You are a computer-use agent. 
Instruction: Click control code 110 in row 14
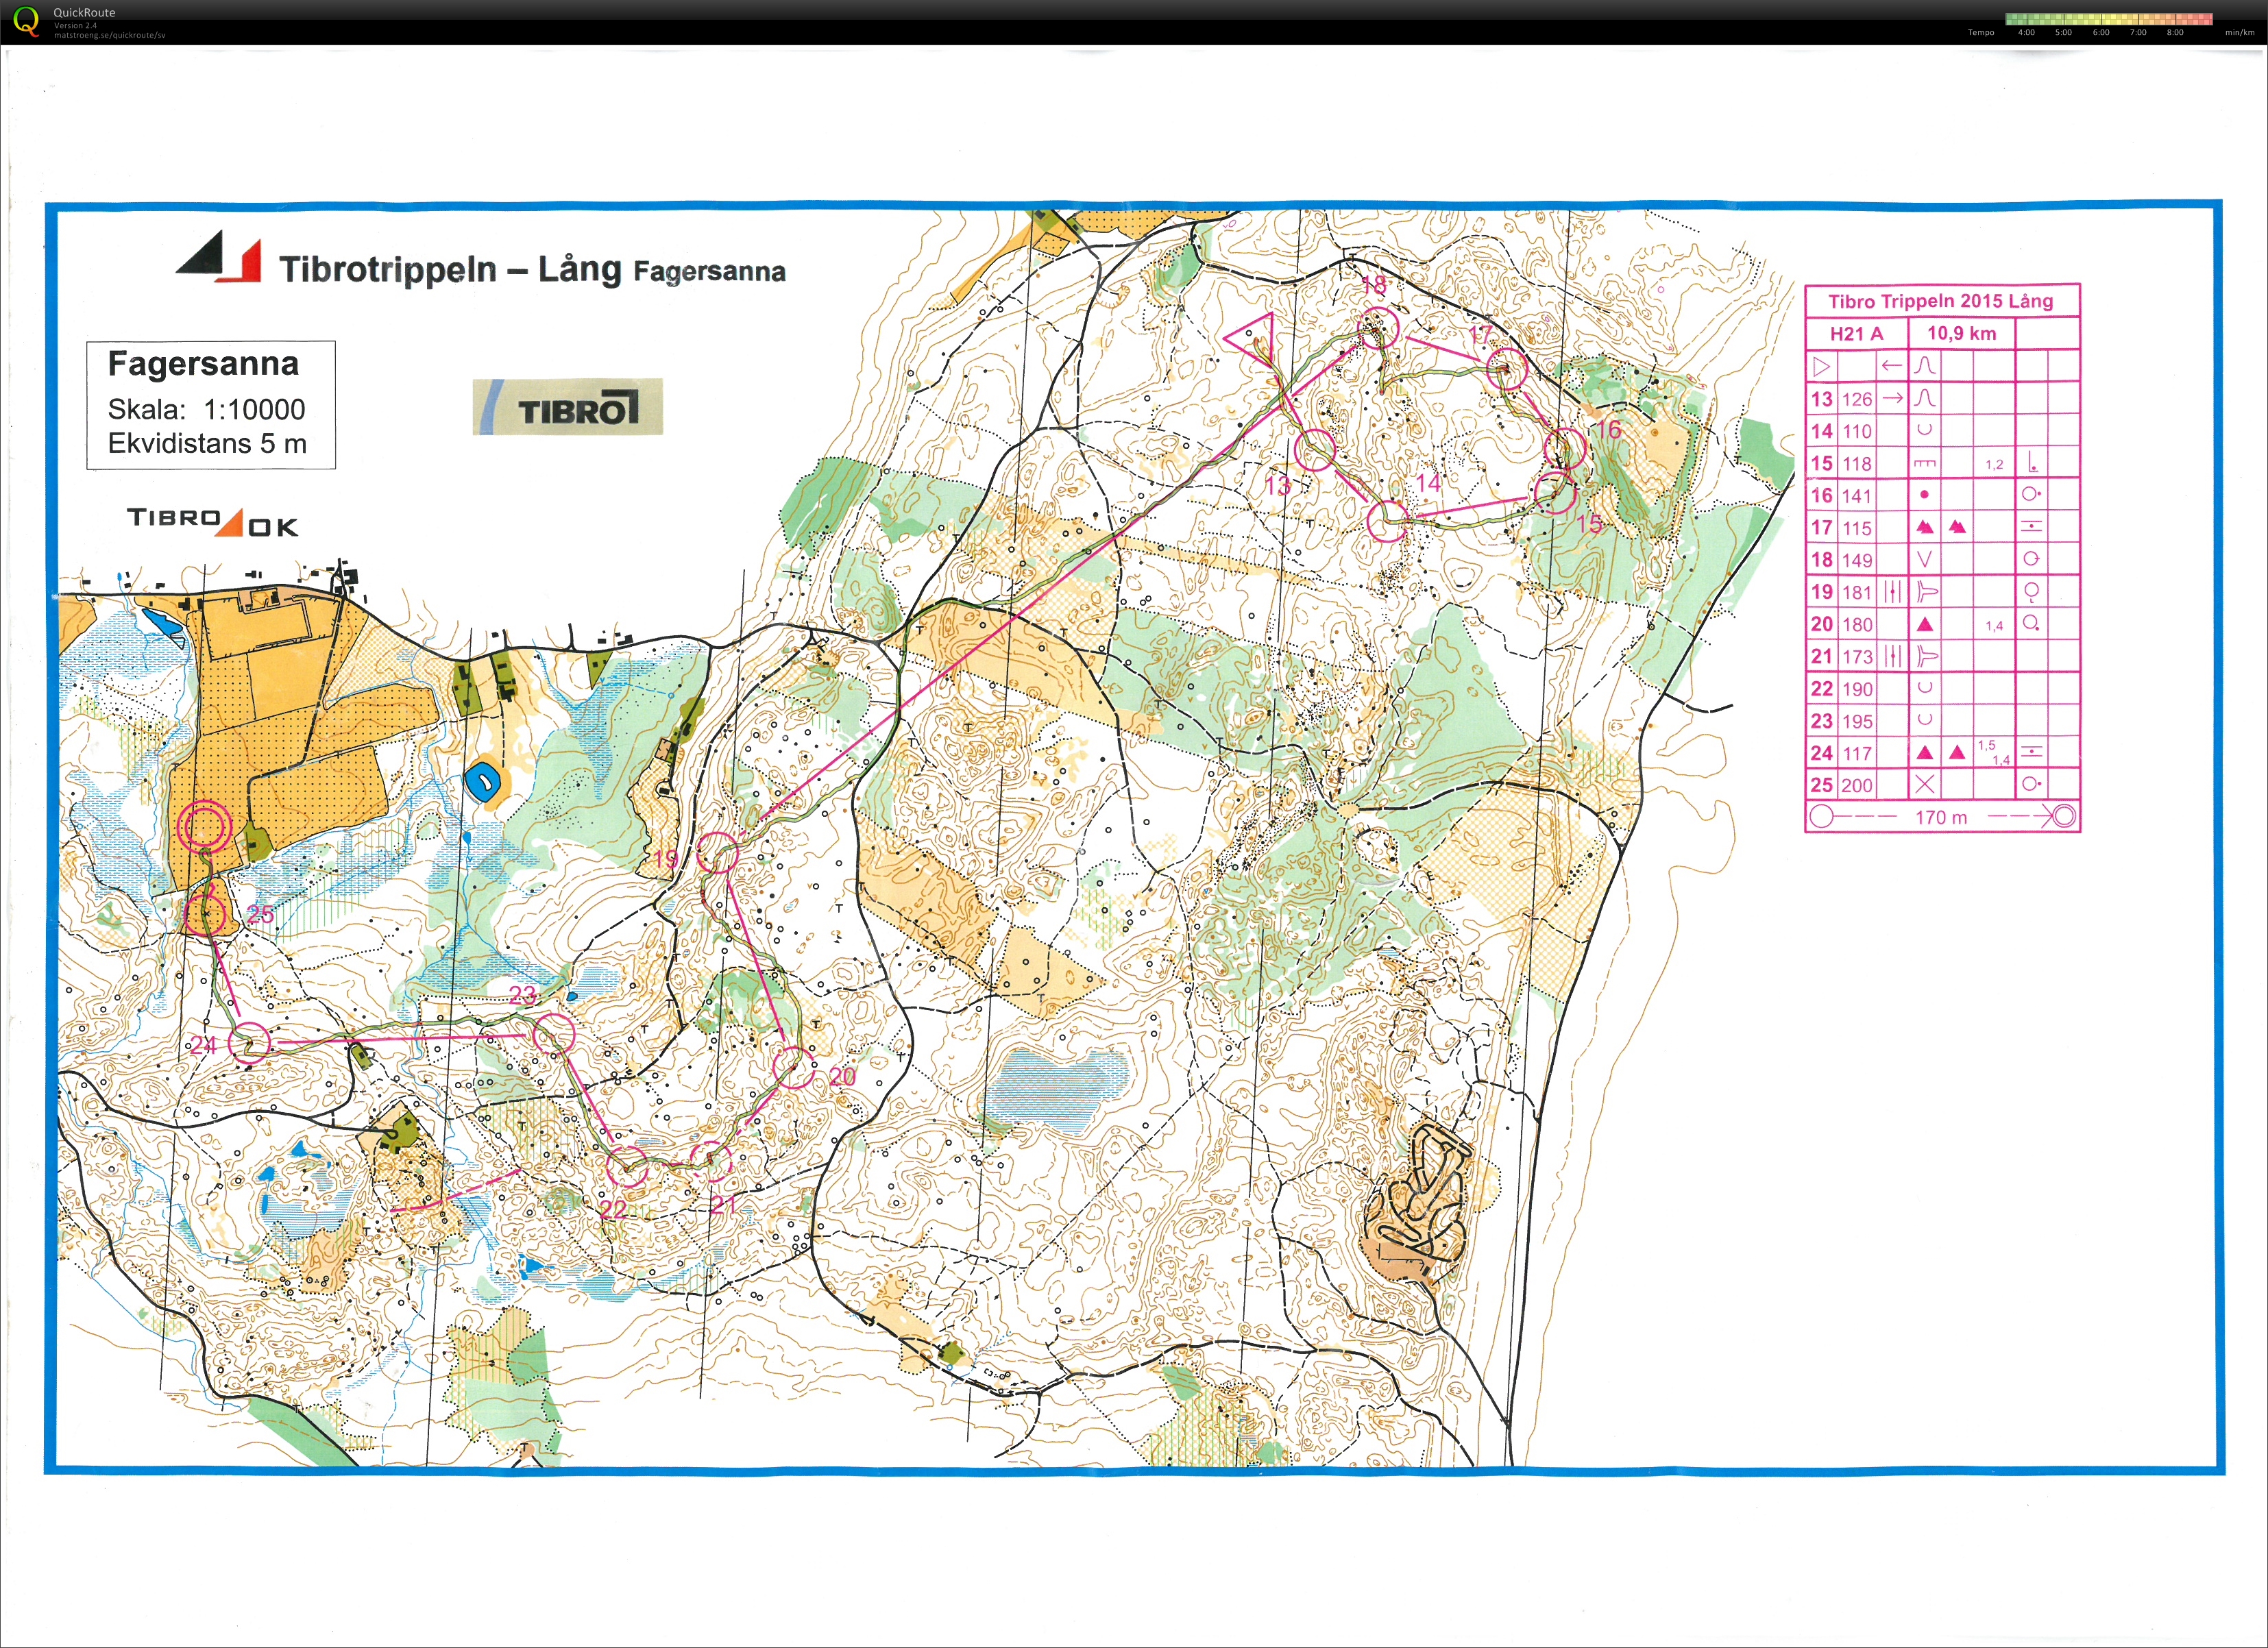(x=1857, y=431)
